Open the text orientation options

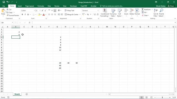point(59,10)
